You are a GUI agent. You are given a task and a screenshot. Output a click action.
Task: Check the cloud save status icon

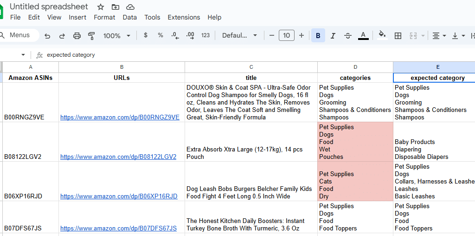point(130,7)
